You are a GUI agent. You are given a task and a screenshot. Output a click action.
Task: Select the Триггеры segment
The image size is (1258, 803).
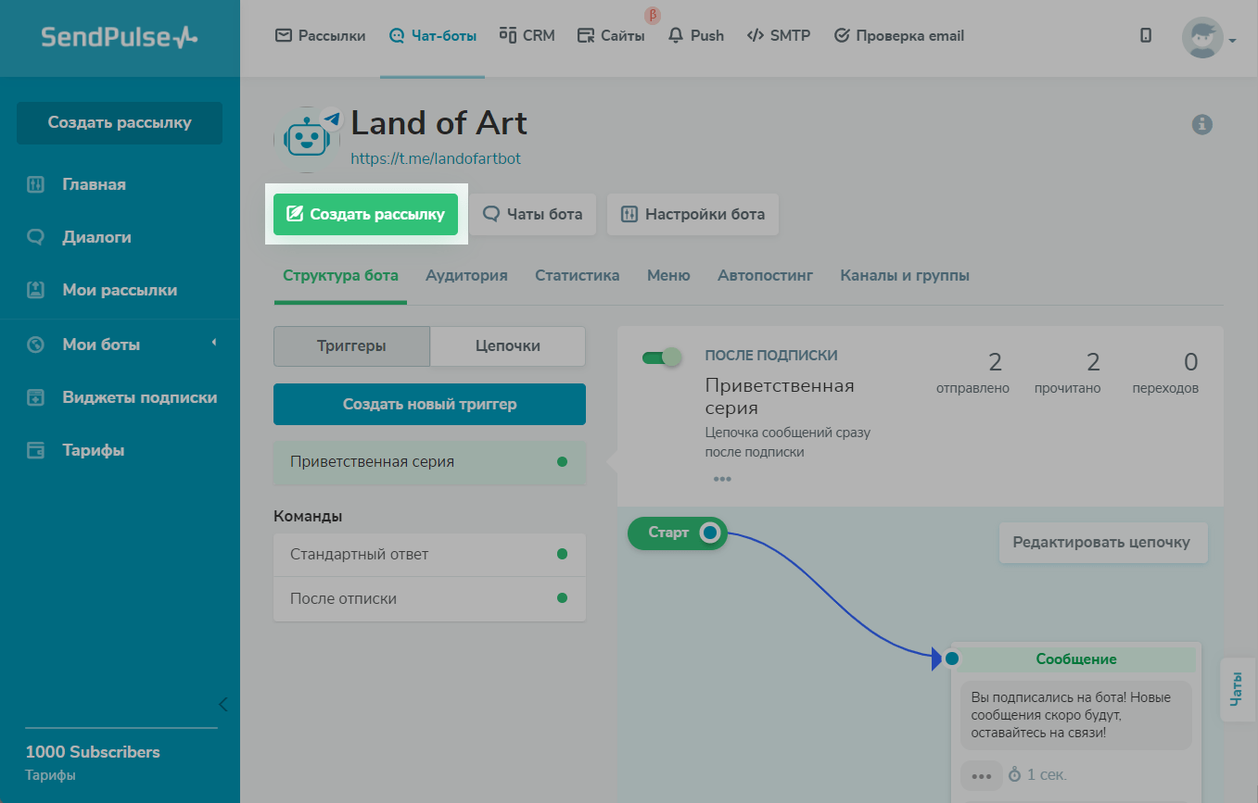coord(351,345)
